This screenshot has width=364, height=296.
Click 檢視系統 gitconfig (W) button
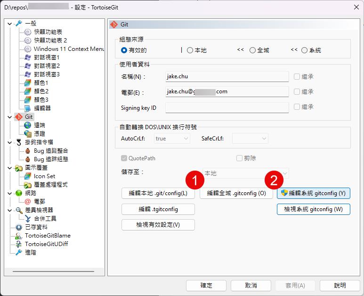pos(314,209)
